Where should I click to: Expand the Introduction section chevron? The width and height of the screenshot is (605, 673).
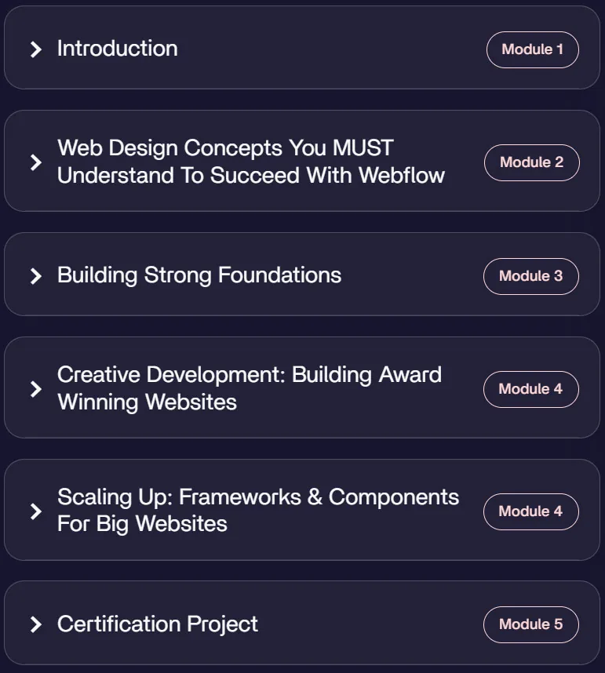36,49
